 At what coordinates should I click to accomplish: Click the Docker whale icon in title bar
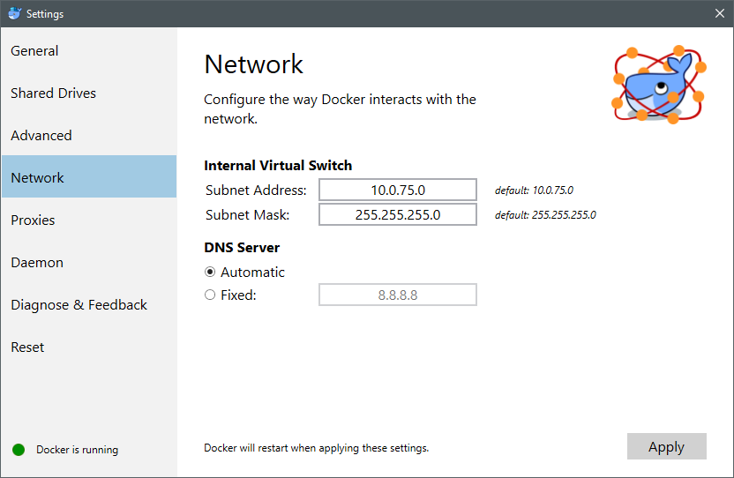(14, 13)
